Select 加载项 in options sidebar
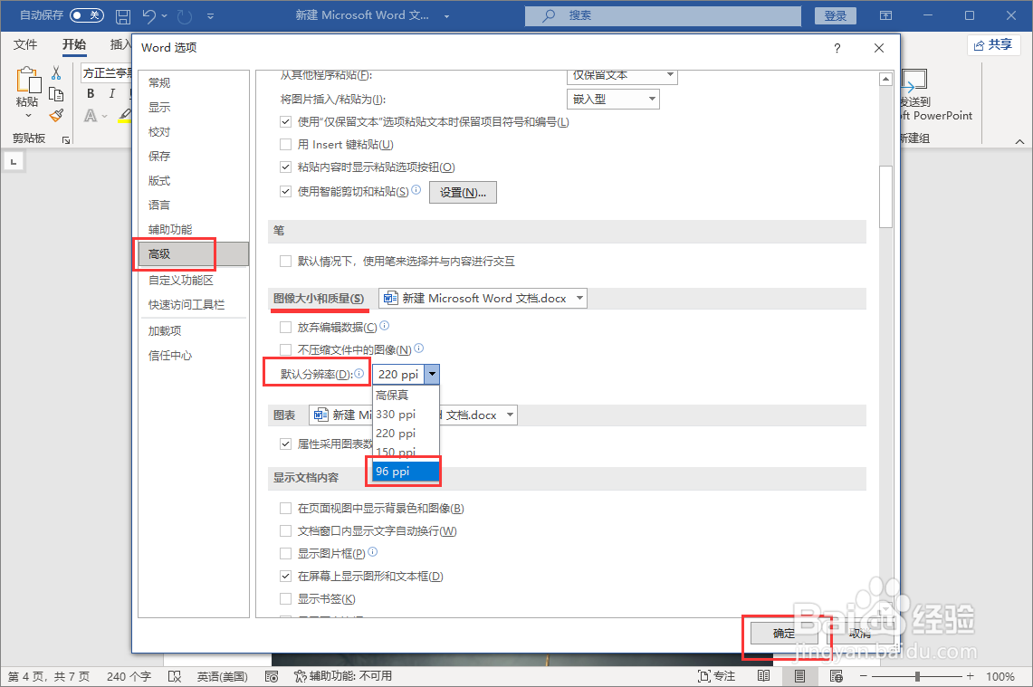Screen dimensions: 1033x687 pos(193,330)
